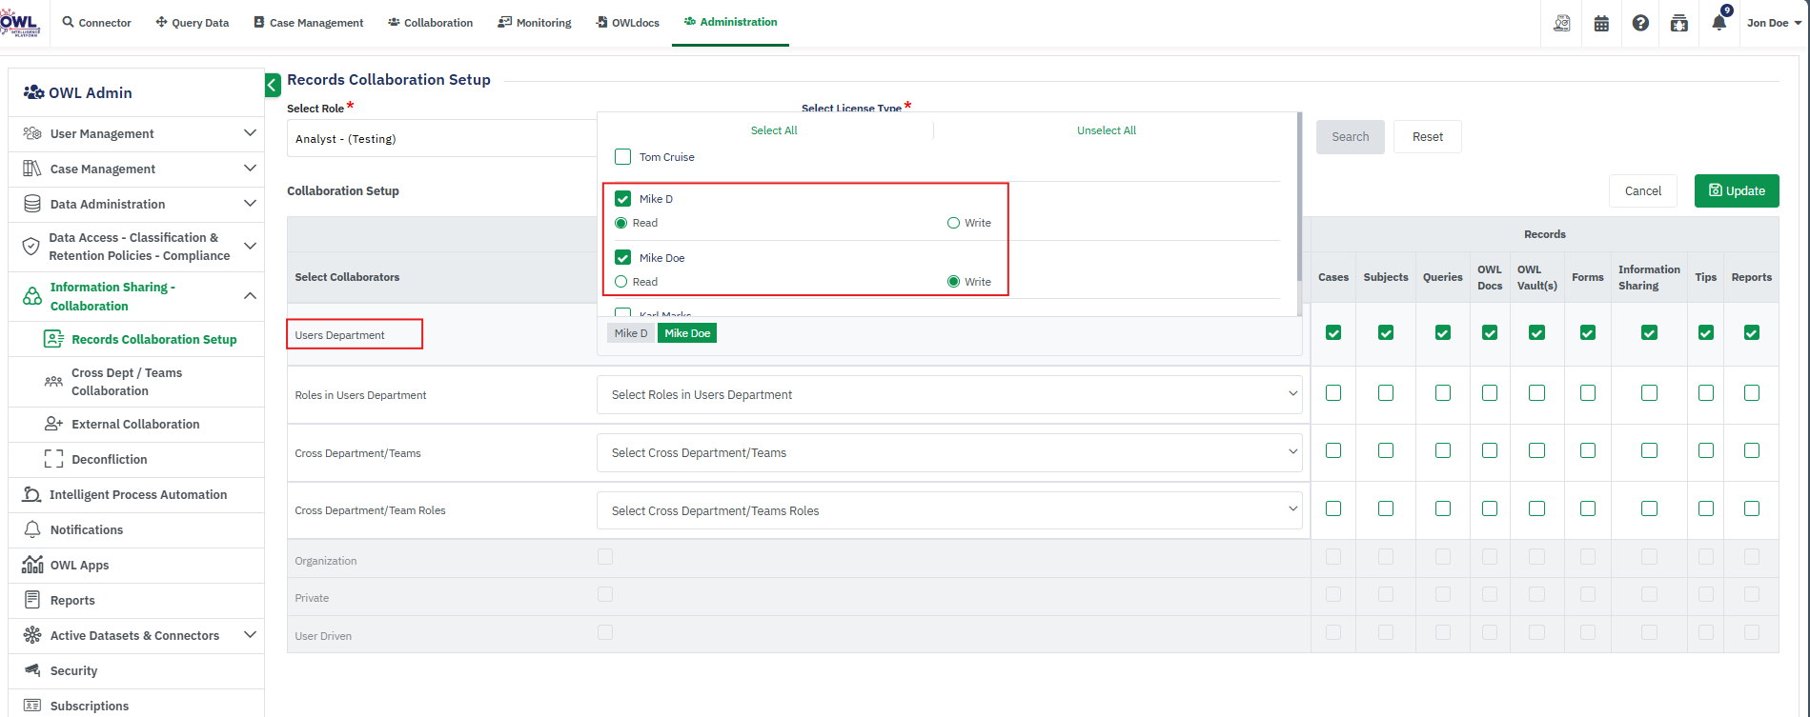Screen dimensions: 1810x717
Task: Open Jon Doe user menu
Action: pos(1773,23)
